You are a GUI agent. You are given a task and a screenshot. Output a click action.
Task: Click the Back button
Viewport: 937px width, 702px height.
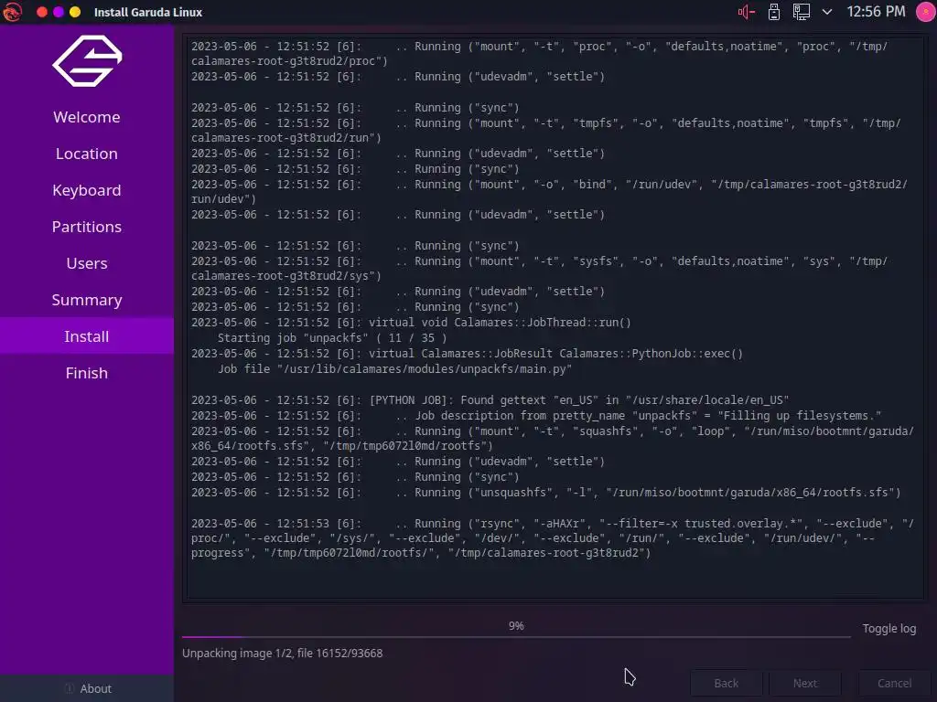[x=726, y=683]
